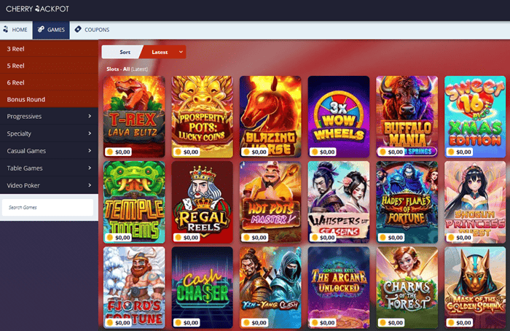
Task: Open the T-Rex Lava Blitz game
Action: [x=134, y=117]
